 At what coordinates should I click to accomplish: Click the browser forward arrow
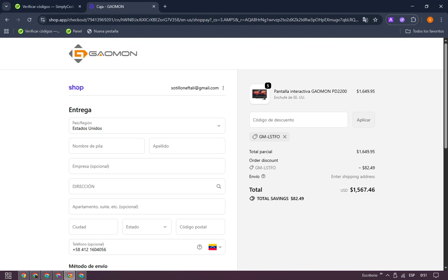point(18,20)
